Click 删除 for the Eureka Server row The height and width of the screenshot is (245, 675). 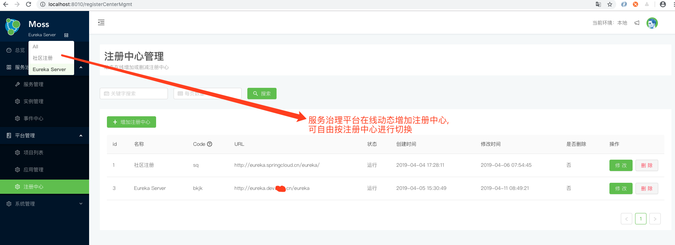646,188
